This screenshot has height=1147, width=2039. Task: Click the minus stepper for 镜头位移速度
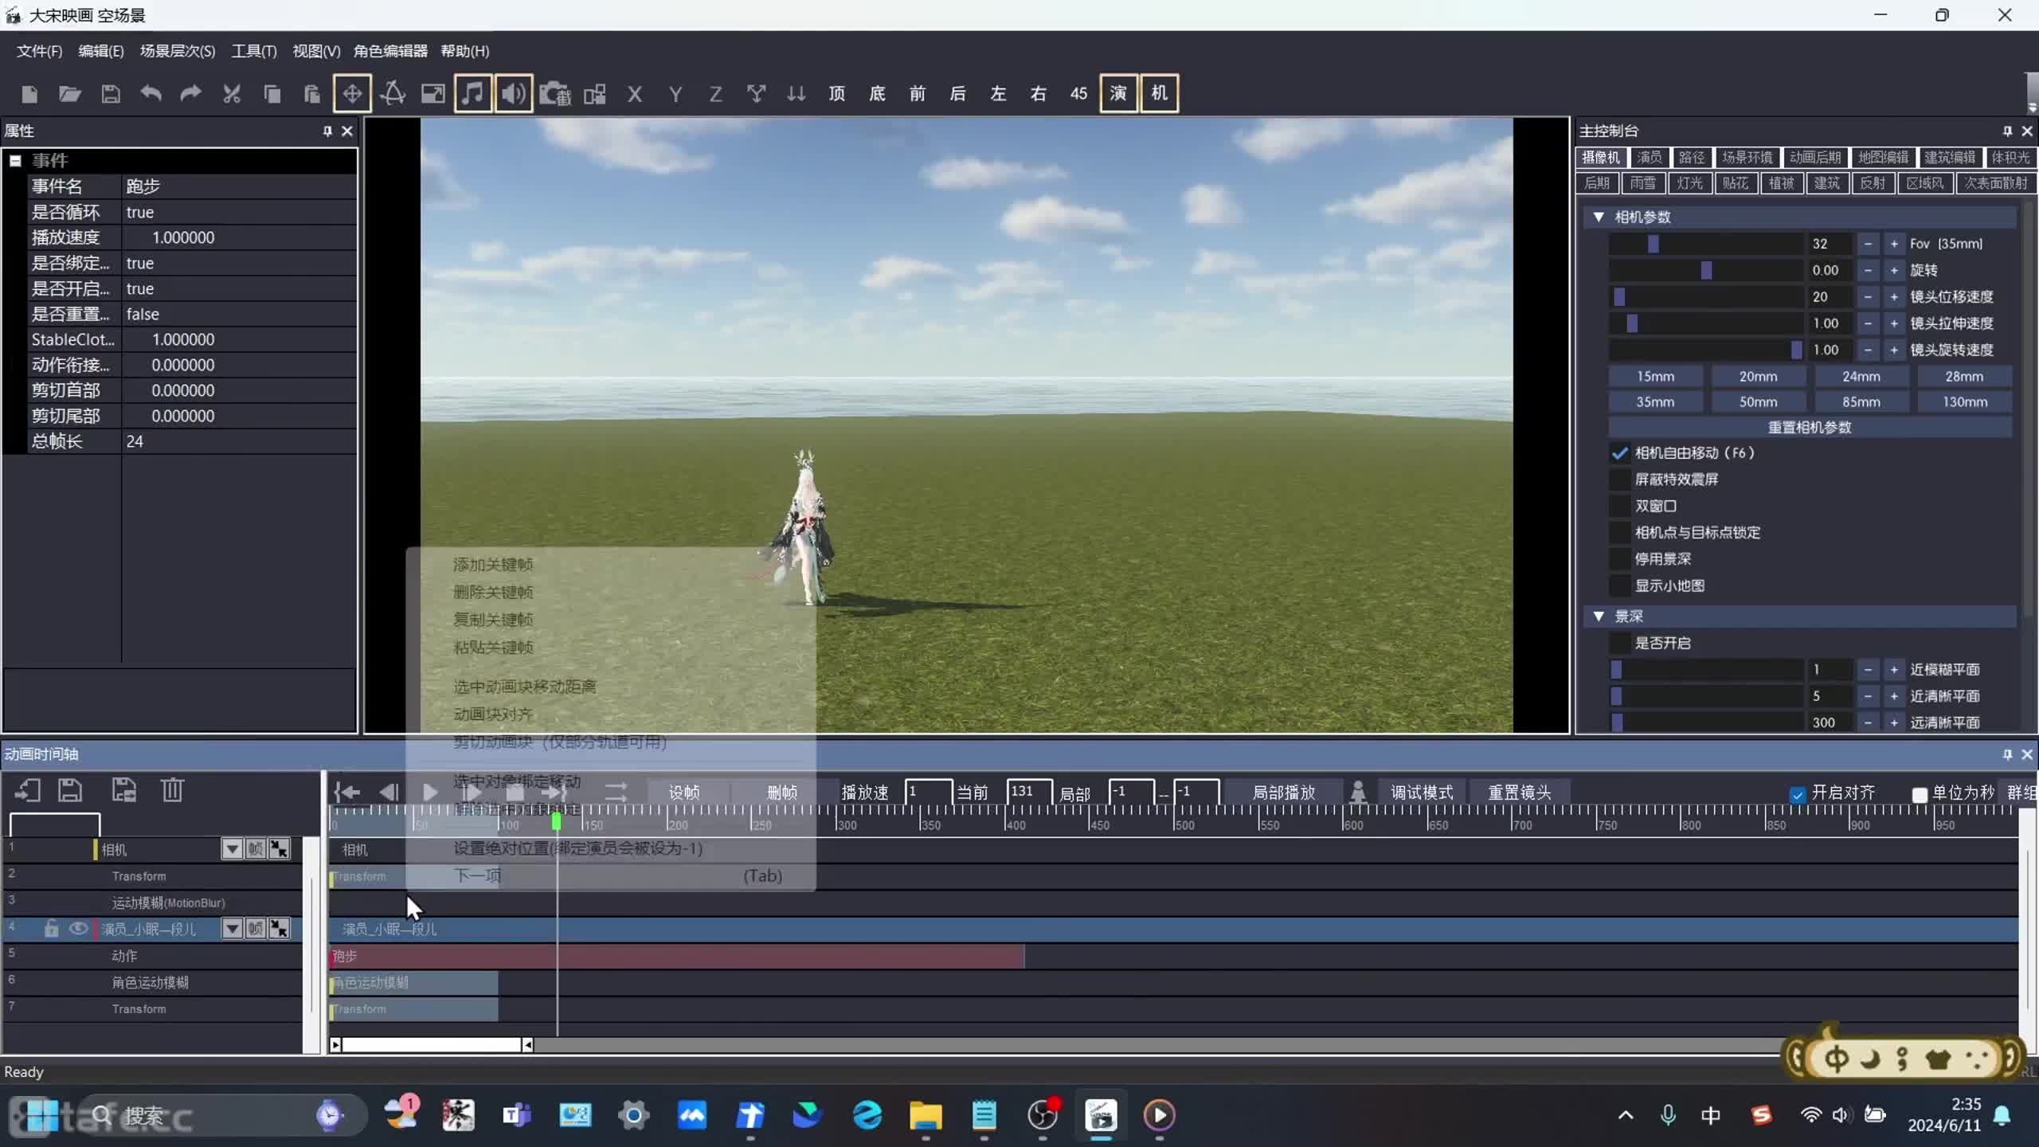[1868, 297]
